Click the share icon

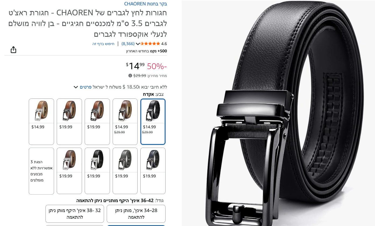pyautogui.click(x=13, y=50)
